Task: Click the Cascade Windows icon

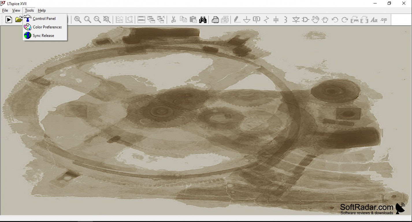Action: pos(151,20)
